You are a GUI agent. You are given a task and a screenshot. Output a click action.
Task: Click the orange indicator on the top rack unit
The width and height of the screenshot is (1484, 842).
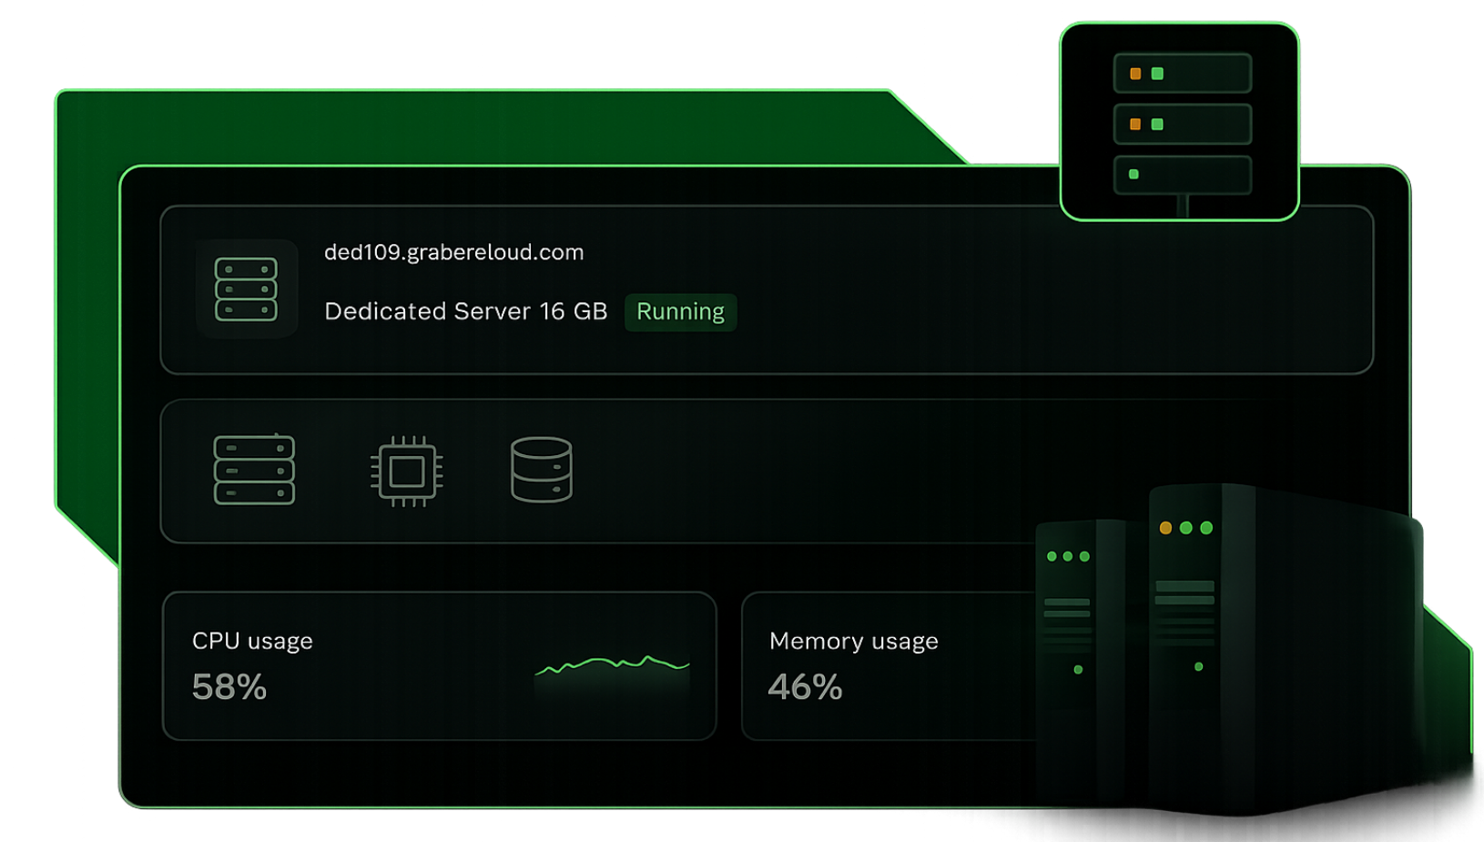1135,74
